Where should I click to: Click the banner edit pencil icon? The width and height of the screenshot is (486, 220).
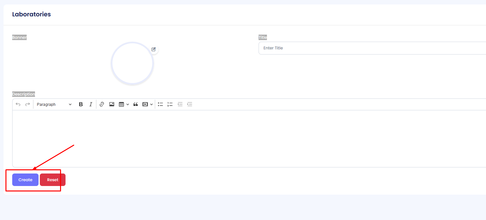click(154, 49)
